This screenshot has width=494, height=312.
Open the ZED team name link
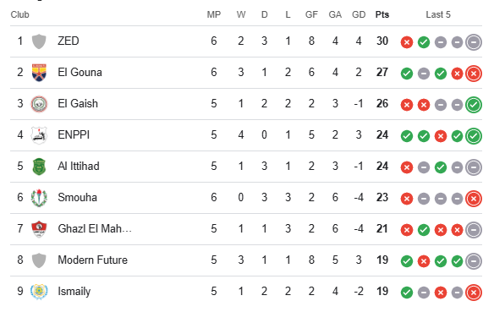pos(69,41)
